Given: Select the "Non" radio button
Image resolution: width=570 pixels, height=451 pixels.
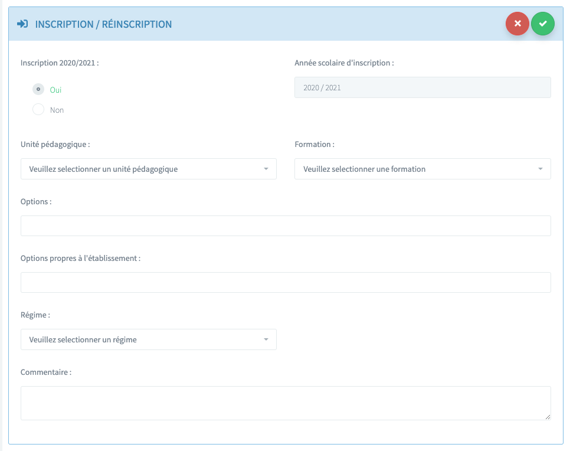Looking at the screenshot, I should click(38, 109).
